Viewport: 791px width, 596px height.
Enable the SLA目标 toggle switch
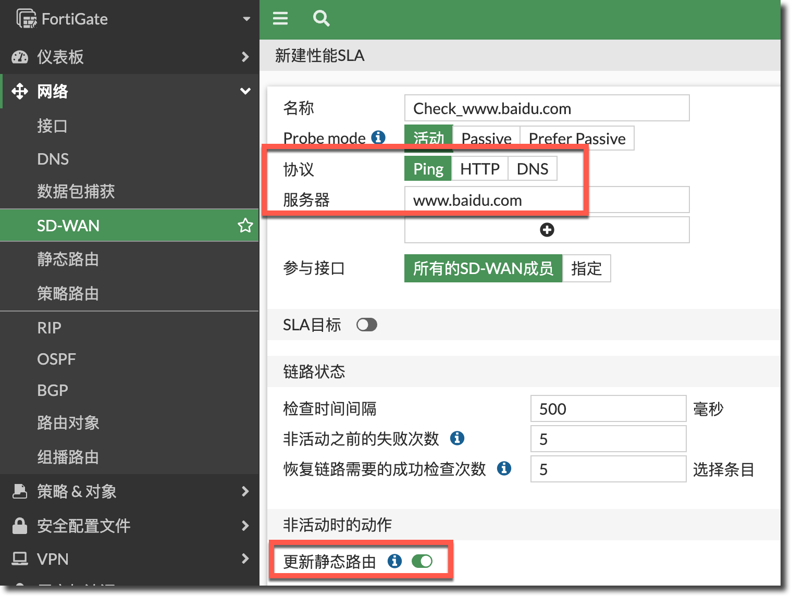(x=366, y=325)
